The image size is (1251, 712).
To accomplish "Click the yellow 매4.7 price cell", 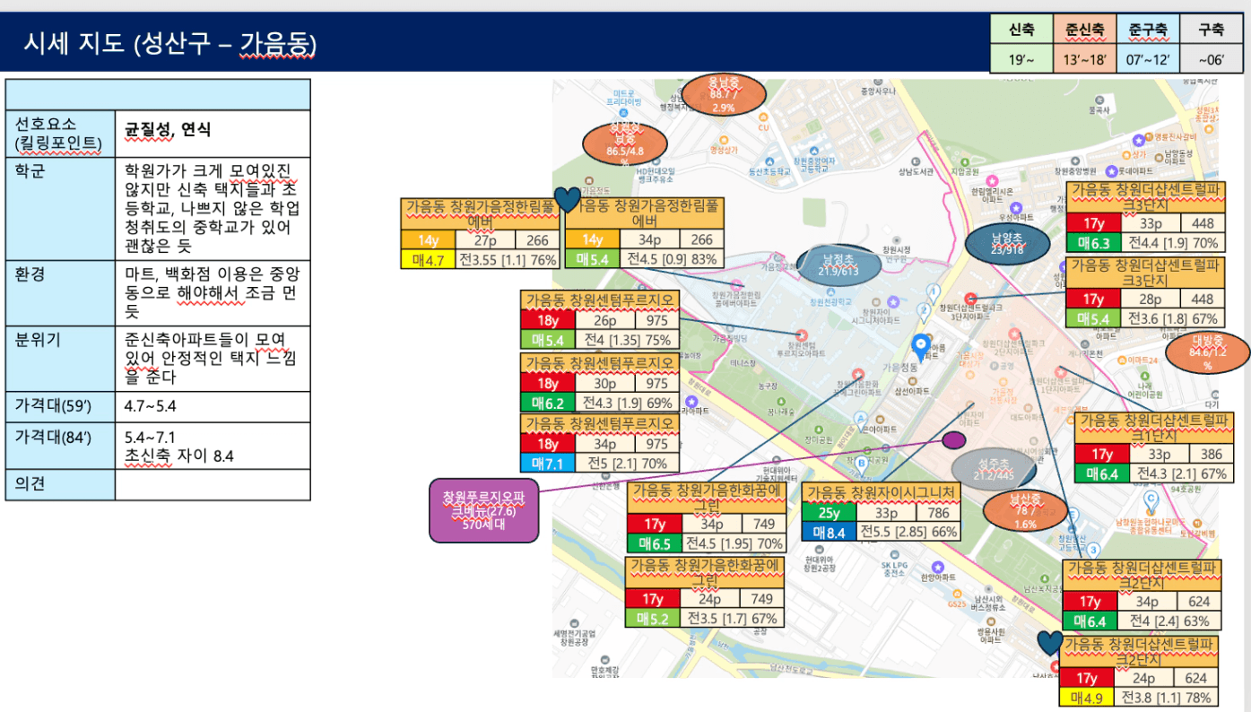I will tap(429, 260).
